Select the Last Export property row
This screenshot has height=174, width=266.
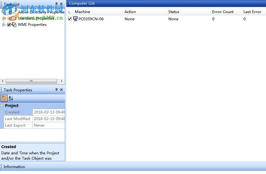[x=34, y=125]
